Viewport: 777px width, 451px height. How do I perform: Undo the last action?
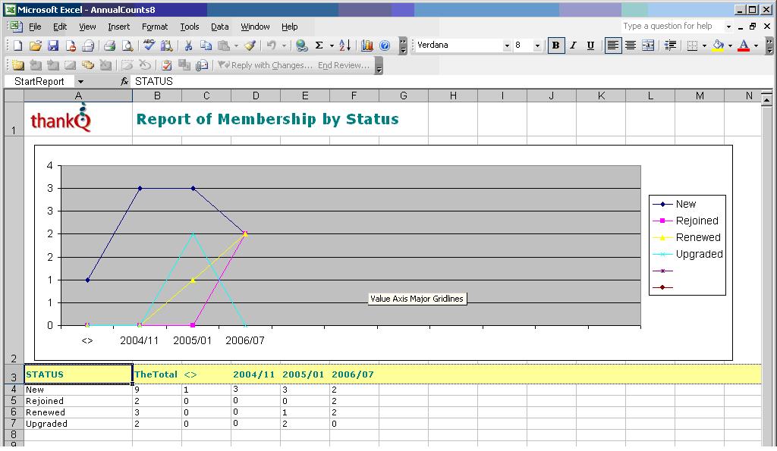point(271,45)
